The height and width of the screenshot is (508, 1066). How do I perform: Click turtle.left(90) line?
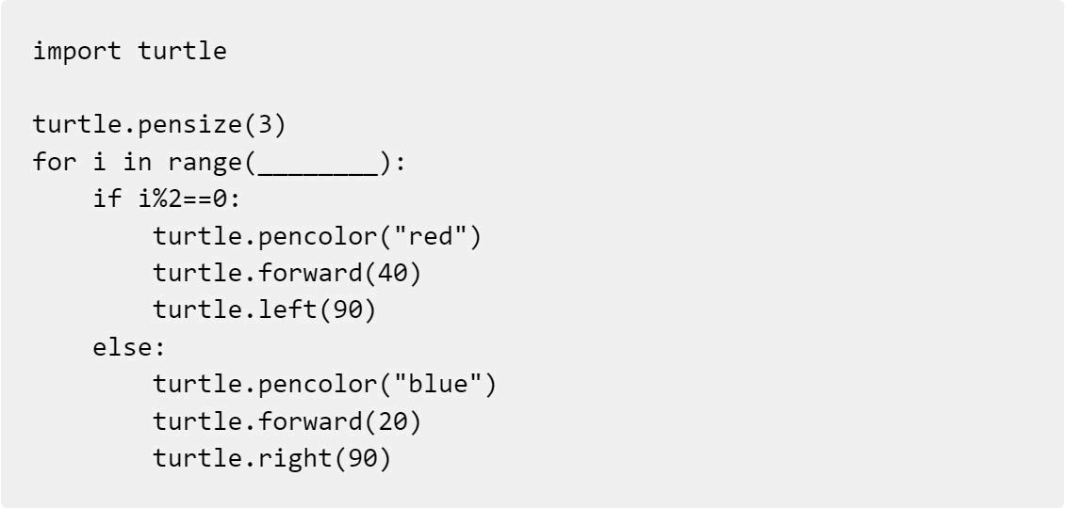point(265,310)
